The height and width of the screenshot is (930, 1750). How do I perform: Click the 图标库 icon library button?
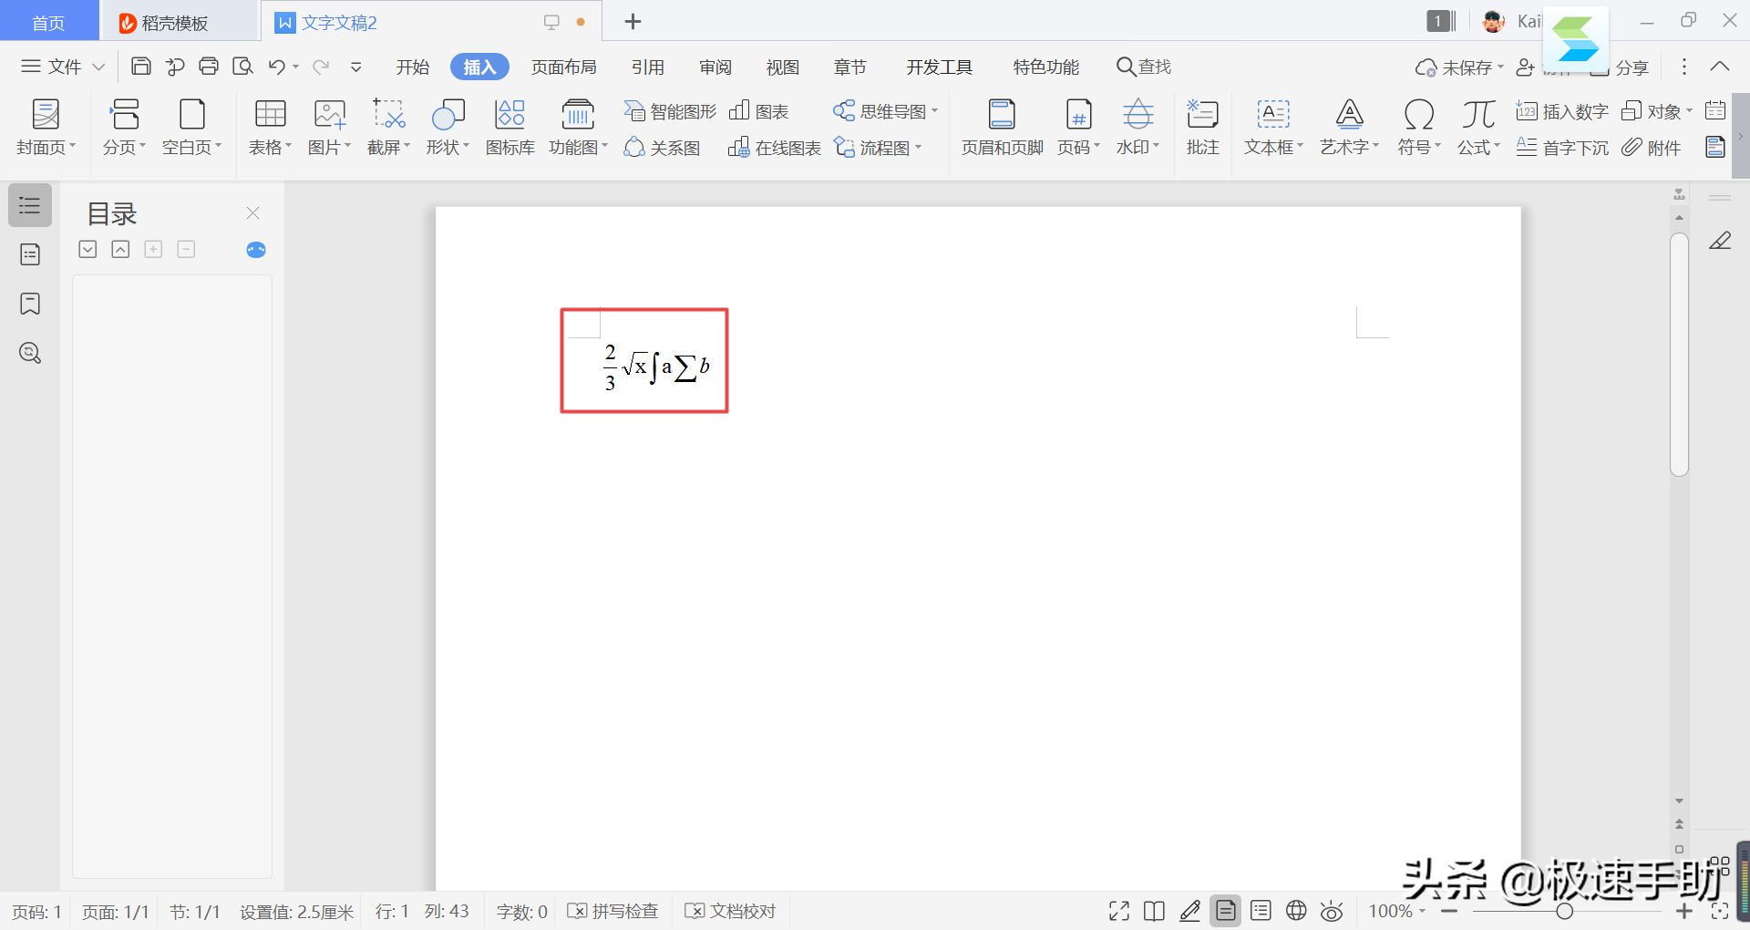pos(510,127)
